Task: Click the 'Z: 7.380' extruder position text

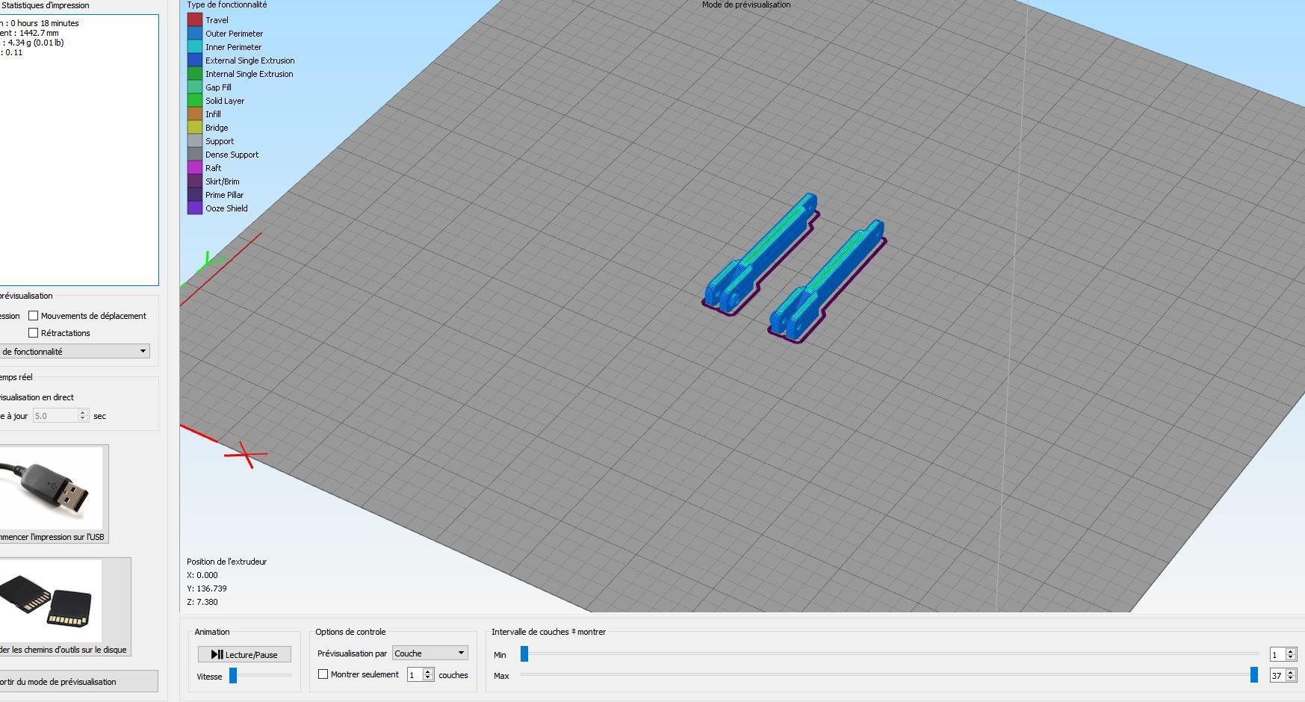Action: [x=202, y=602]
